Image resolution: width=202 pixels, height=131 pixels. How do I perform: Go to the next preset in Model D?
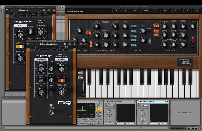click(x=125, y=11)
